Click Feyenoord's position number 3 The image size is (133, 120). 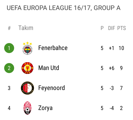9,88
